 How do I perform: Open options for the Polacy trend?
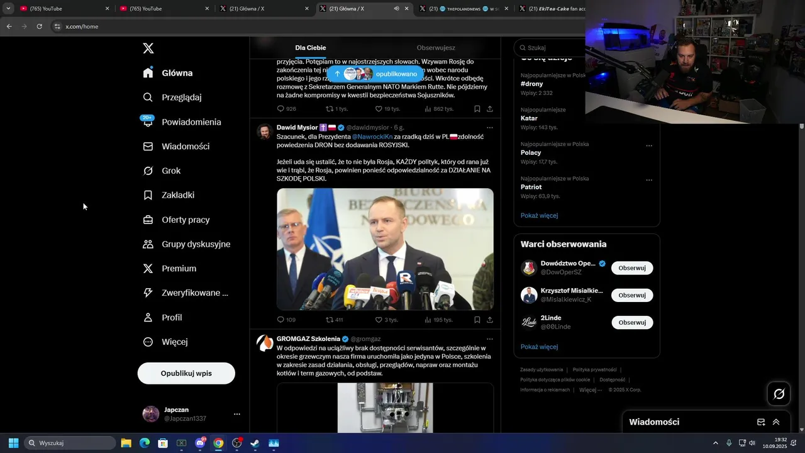649,146
